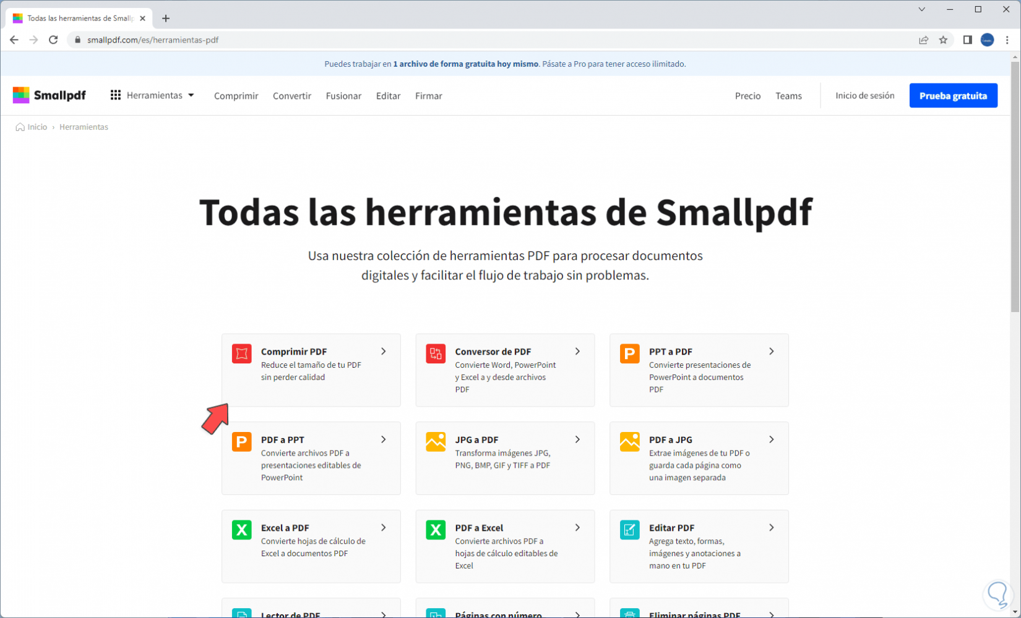The height and width of the screenshot is (618, 1021).
Task: Select the PDF a PPT card title
Action: coord(283,440)
